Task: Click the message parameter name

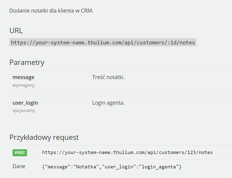Action: (23, 77)
